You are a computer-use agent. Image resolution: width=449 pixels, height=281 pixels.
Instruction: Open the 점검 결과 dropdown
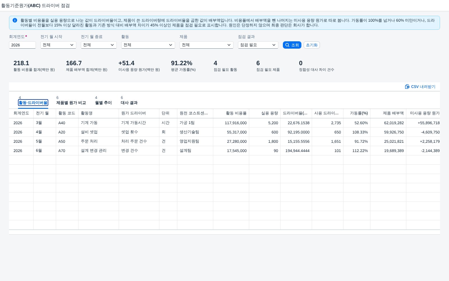[x=258, y=45]
